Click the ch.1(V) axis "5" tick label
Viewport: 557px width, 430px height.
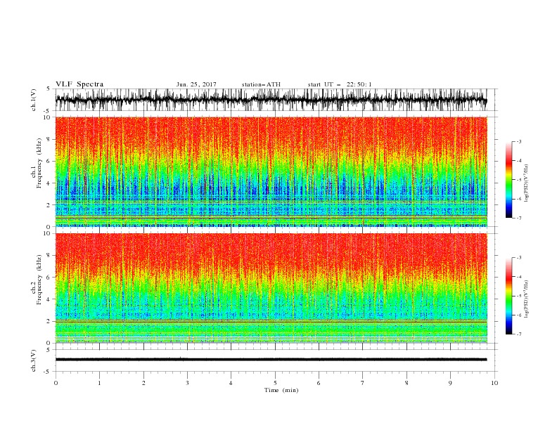pos(49,89)
